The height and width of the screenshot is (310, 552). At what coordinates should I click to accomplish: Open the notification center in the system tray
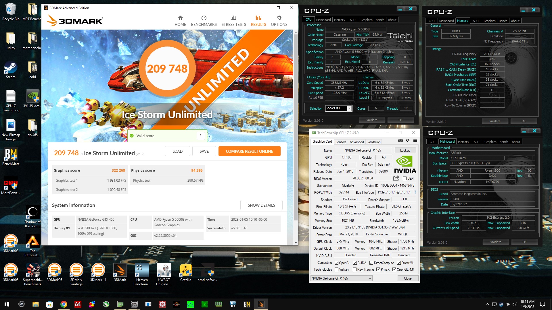coord(543,304)
